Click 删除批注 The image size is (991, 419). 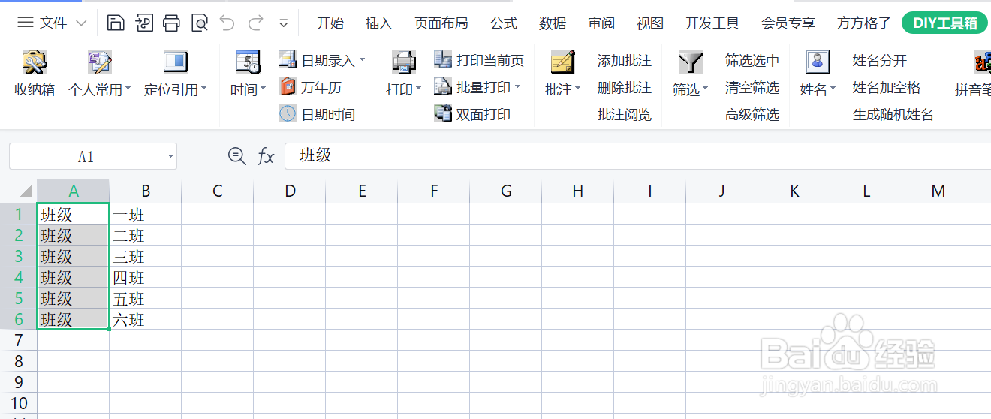tap(625, 87)
